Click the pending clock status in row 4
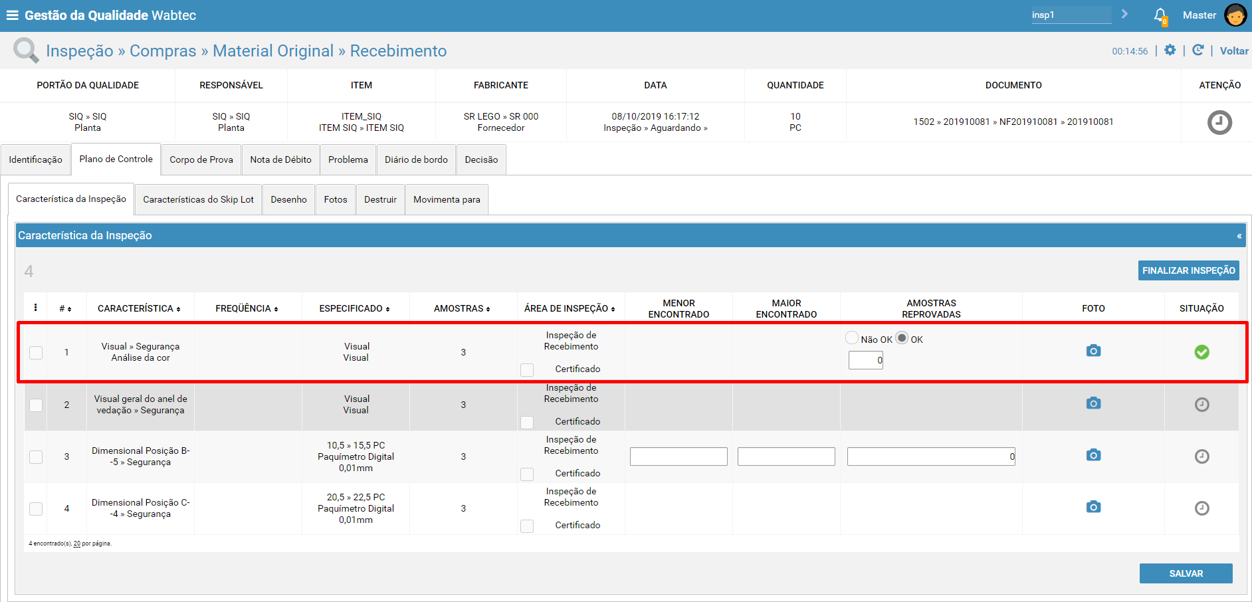Screen dimensions: 1252x602 [1201, 508]
